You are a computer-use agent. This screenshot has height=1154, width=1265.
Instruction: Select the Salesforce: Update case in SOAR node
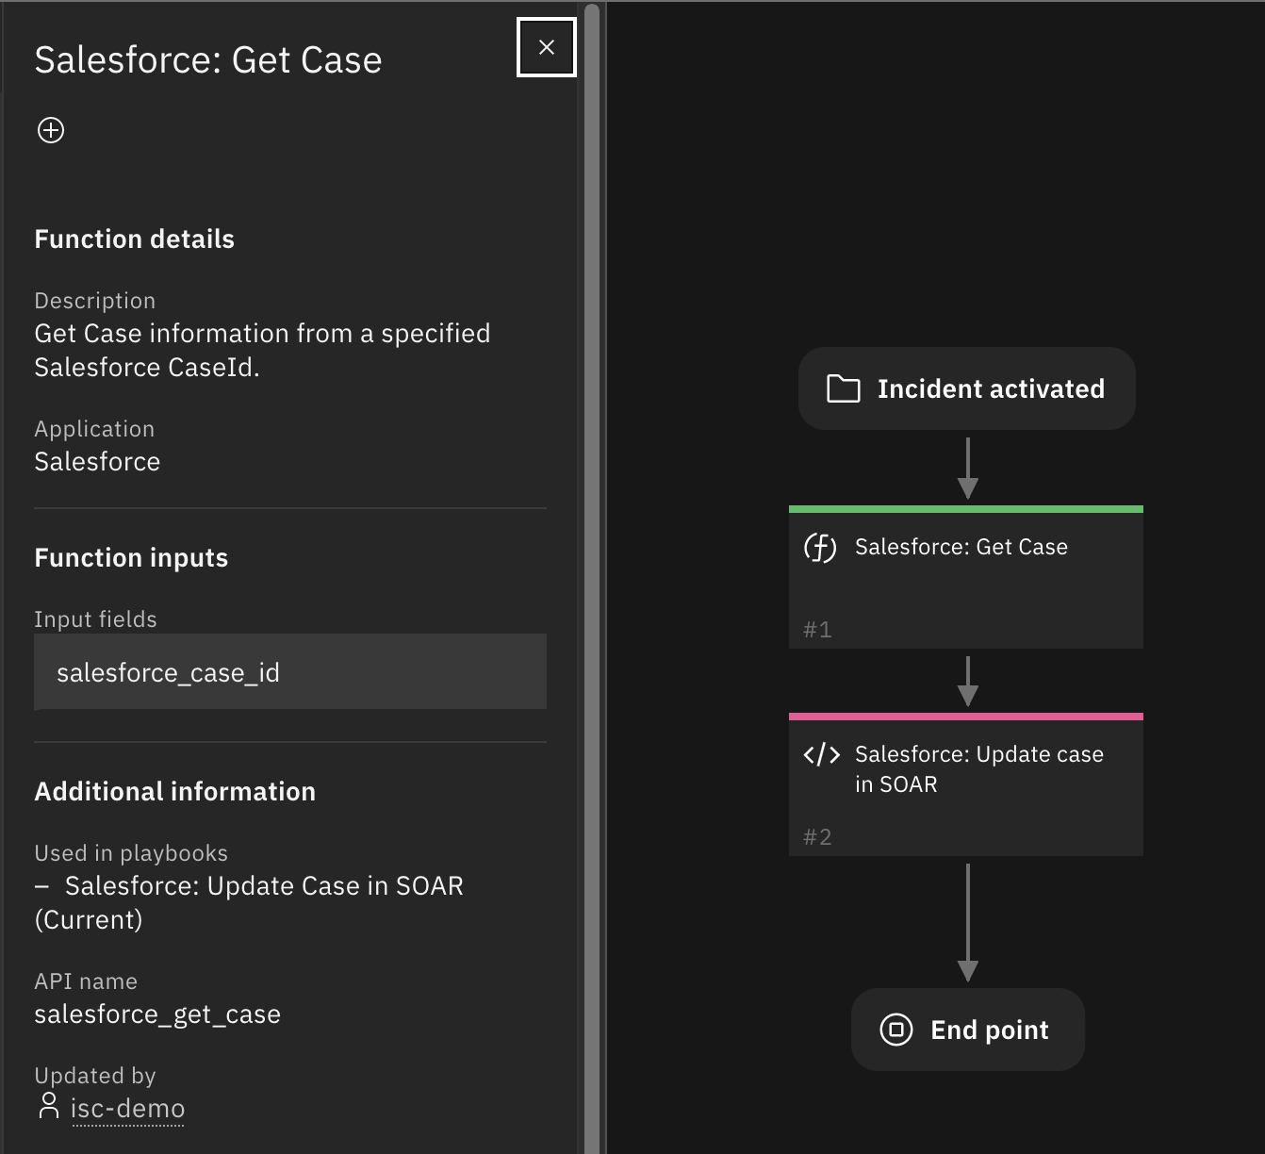coord(966,784)
